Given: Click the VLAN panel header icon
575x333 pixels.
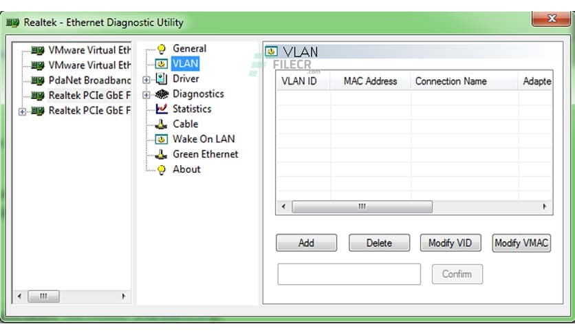Looking at the screenshot, I should [272, 52].
